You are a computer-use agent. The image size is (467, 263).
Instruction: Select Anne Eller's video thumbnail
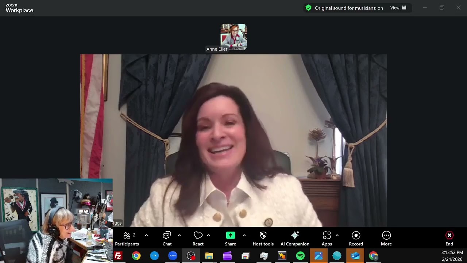[233, 37]
